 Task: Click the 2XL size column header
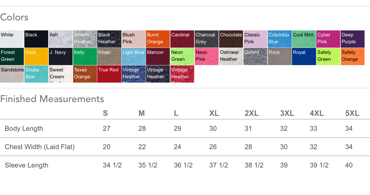click(252, 113)
